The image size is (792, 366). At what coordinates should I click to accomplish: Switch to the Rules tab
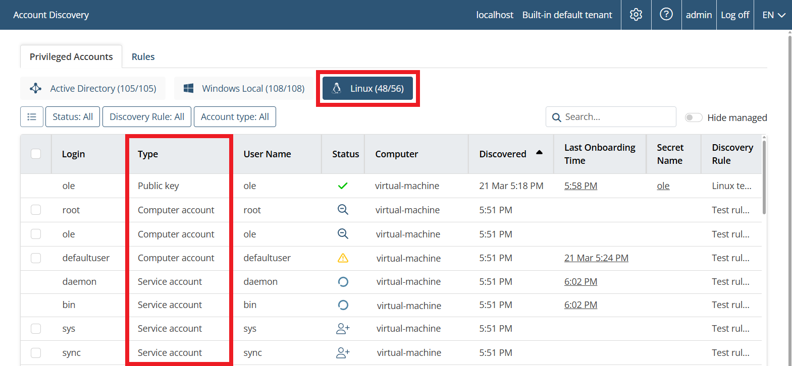click(143, 57)
